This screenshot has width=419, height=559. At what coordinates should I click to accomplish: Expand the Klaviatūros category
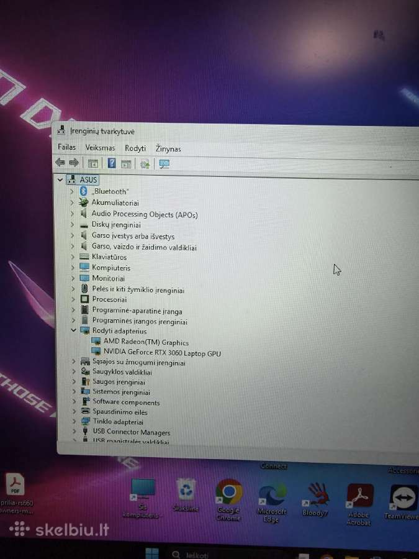(x=73, y=257)
